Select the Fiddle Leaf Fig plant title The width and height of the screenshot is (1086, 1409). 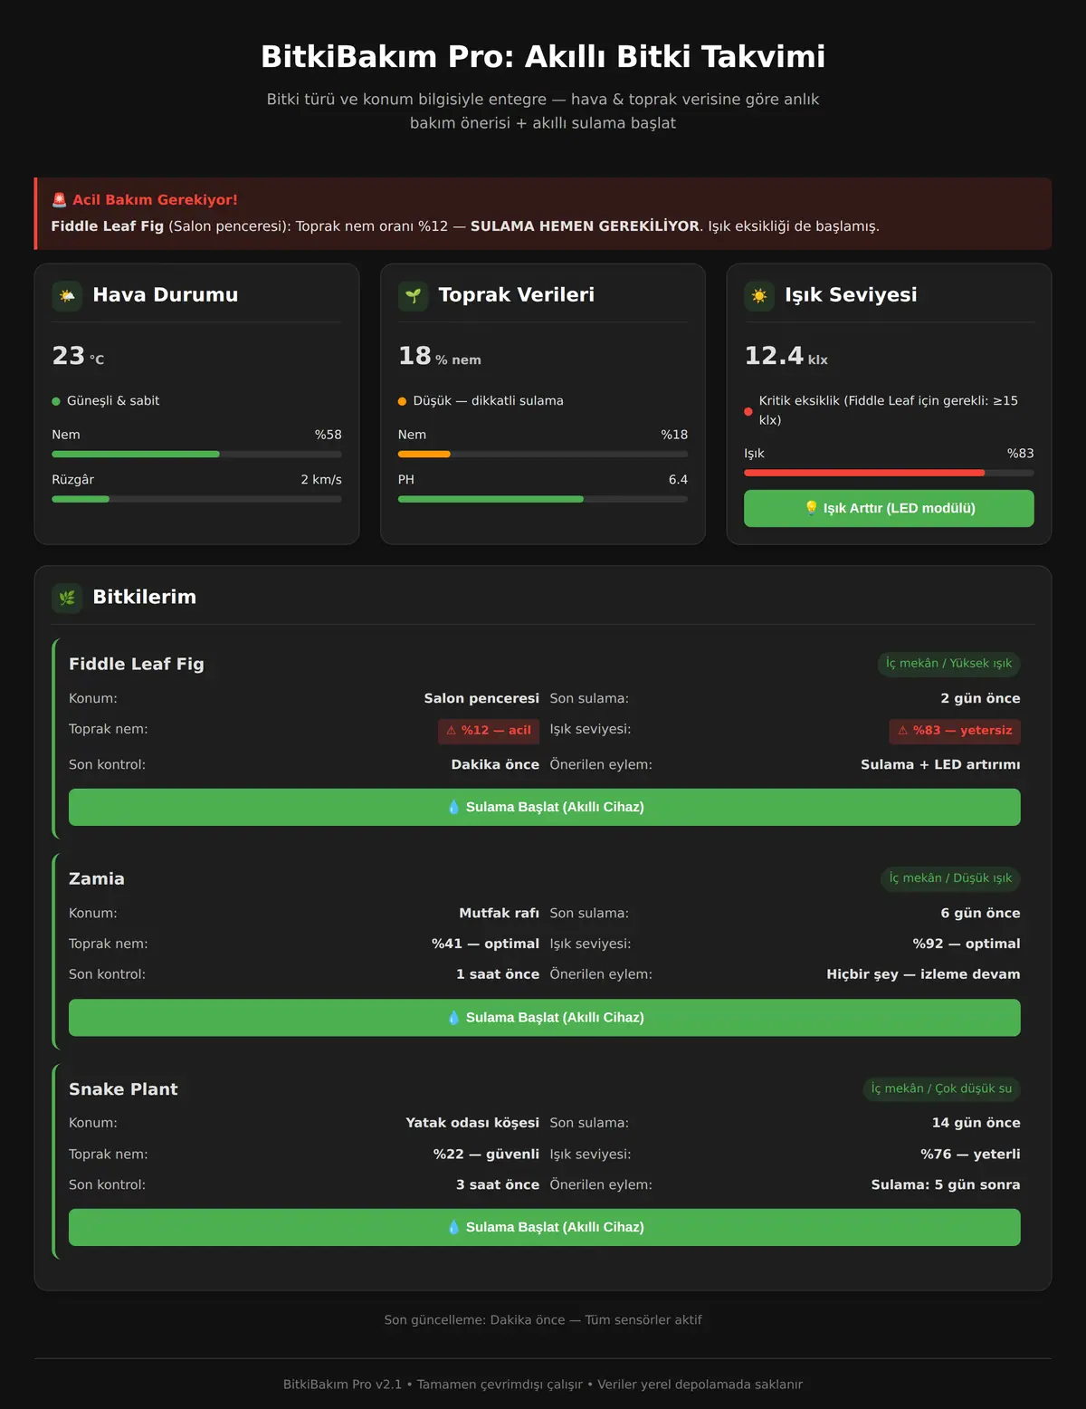(137, 664)
